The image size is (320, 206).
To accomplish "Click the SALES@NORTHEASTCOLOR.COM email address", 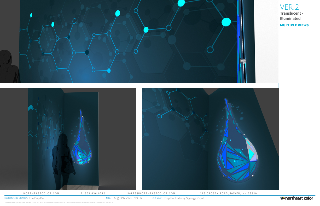I will pos(151,193).
